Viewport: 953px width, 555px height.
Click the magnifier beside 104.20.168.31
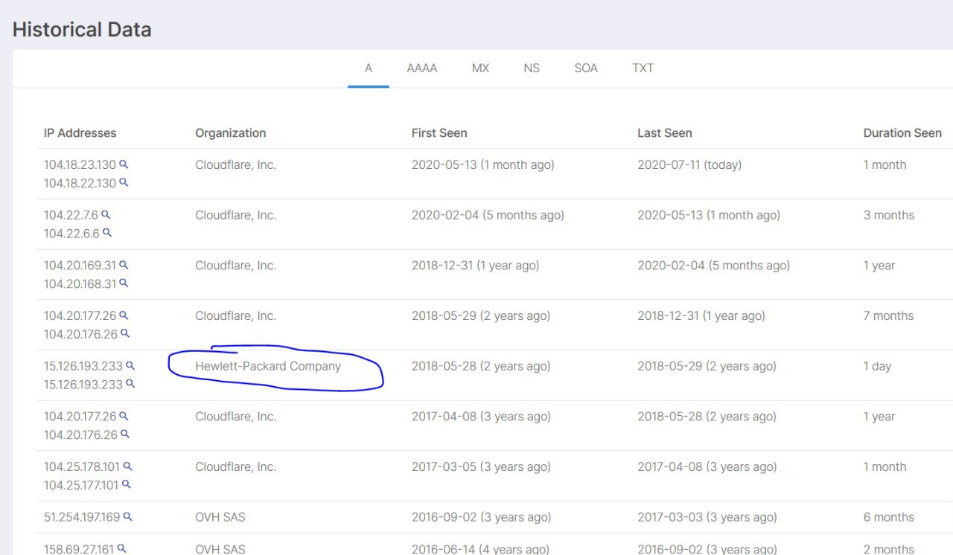pos(124,283)
